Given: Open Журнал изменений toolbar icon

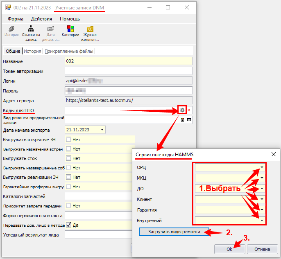Looking at the screenshot, I should (90, 31).
